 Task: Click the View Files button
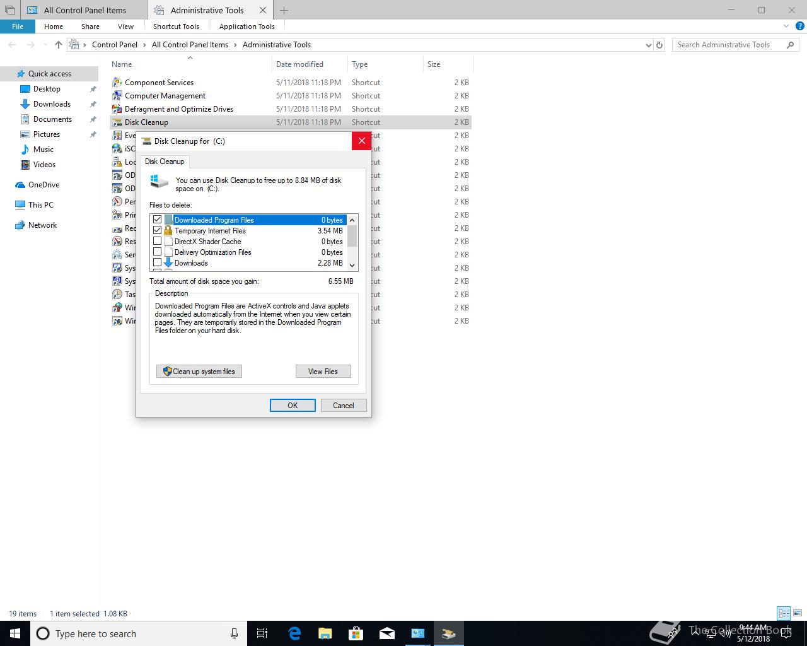pos(323,372)
